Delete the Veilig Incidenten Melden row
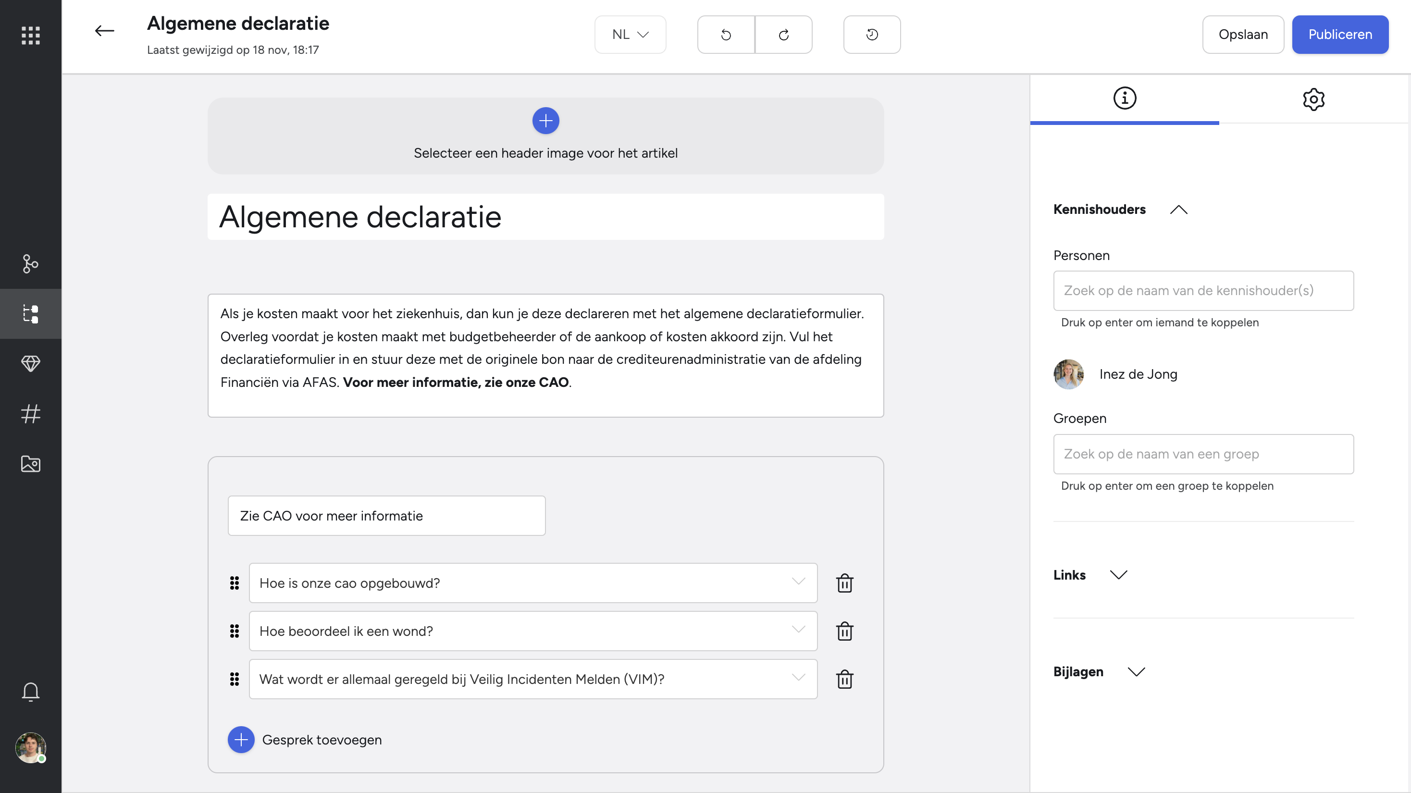The height and width of the screenshot is (793, 1411). point(844,680)
